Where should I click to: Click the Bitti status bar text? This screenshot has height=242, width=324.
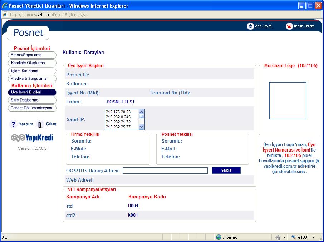5,237
